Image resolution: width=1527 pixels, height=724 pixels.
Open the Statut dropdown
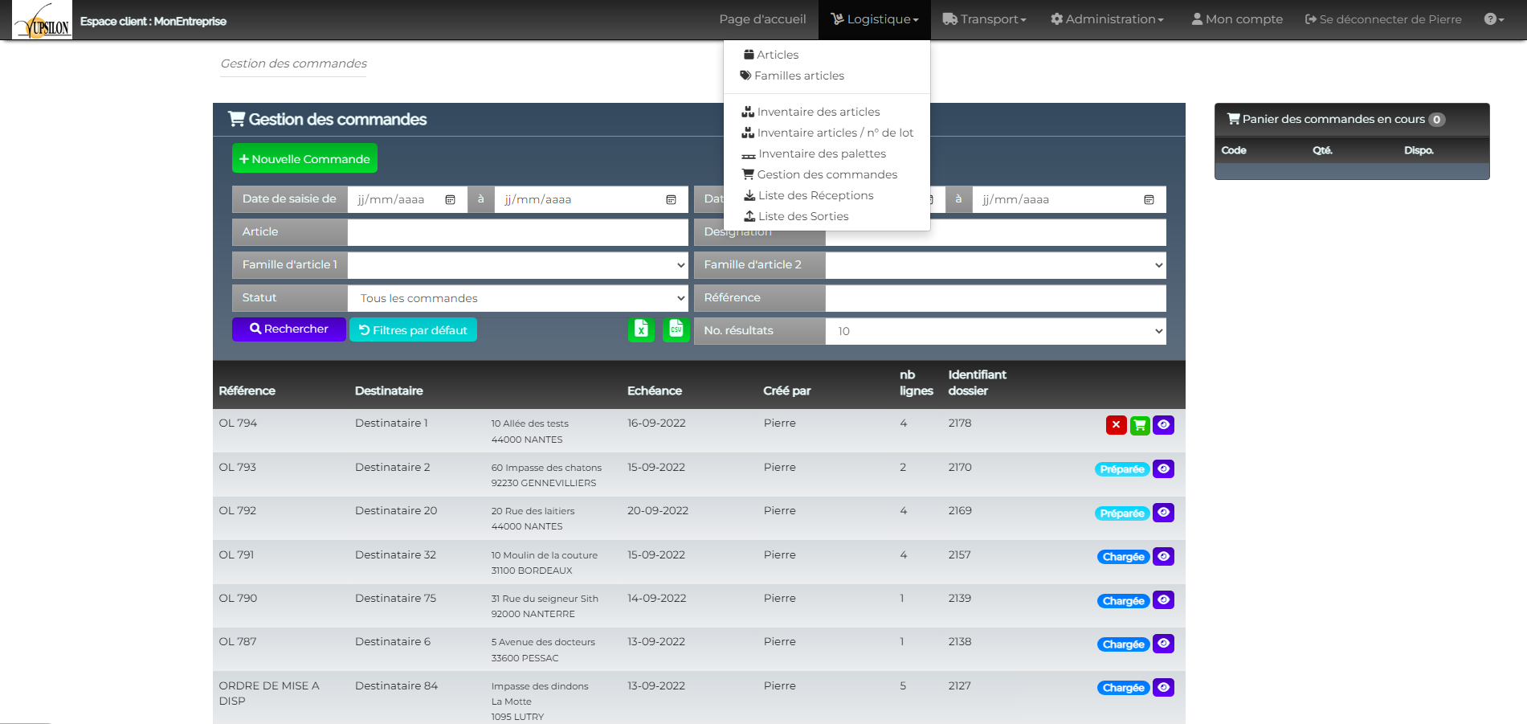click(x=517, y=298)
